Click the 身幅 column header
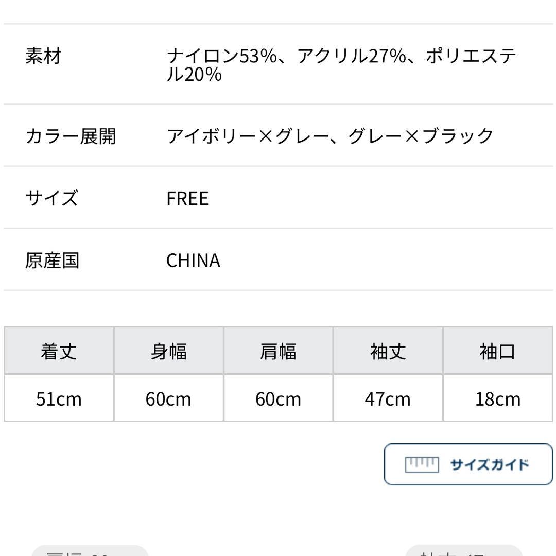 point(168,351)
